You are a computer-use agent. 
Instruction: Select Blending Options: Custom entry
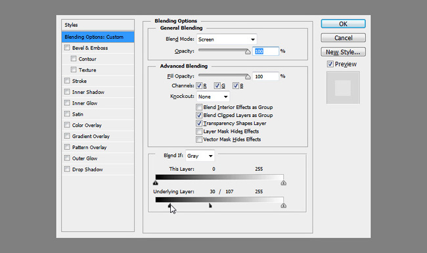(x=98, y=37)
